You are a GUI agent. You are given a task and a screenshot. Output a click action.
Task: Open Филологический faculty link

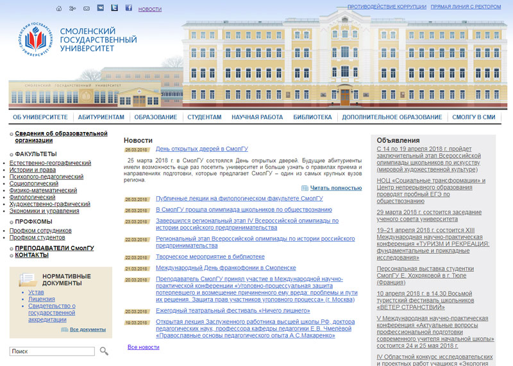coord(33,197)
